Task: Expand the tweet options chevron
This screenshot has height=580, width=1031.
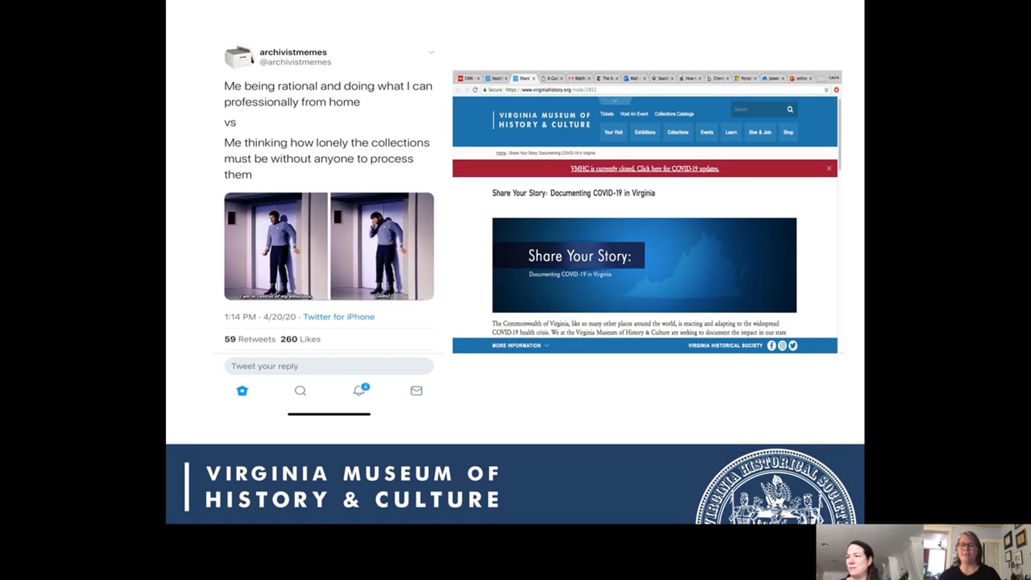Action: tap(431, 52)
